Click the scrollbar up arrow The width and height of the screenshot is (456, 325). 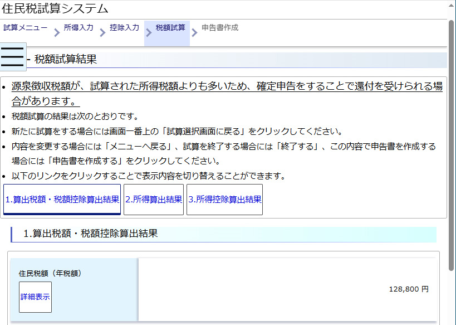(452, 12)
